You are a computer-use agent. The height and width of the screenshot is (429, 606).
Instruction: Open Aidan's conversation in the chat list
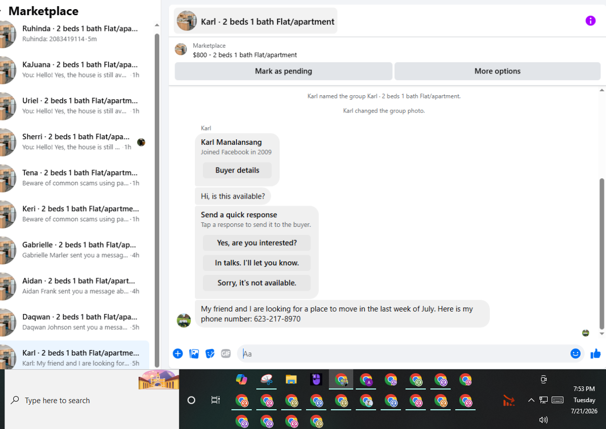(75, 286)
